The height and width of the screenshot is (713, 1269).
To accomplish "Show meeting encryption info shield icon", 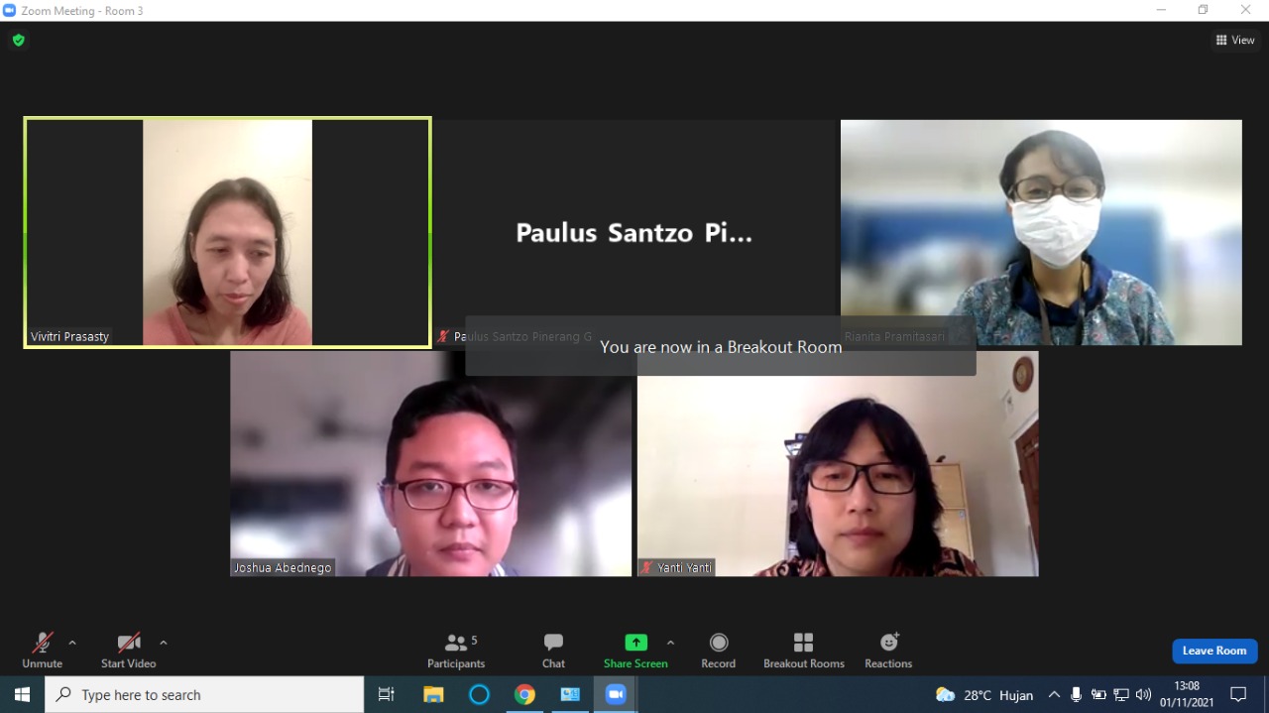I will [x=18, y=40].
